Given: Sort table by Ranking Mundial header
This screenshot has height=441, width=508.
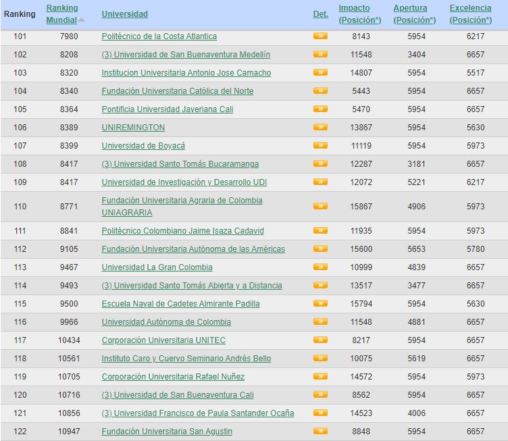Looking at the screenshot, I should 62,14.
